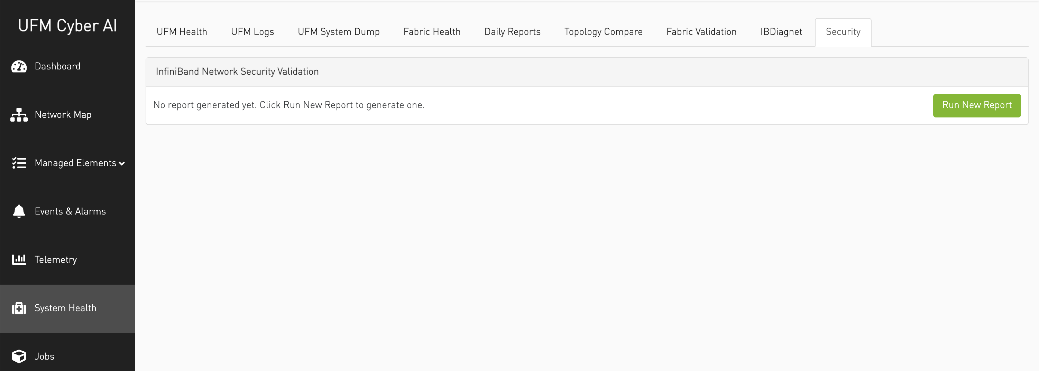Open the UFM Health tab
The height and width of the screenshot is (371, 1039).
coord(182,32)
